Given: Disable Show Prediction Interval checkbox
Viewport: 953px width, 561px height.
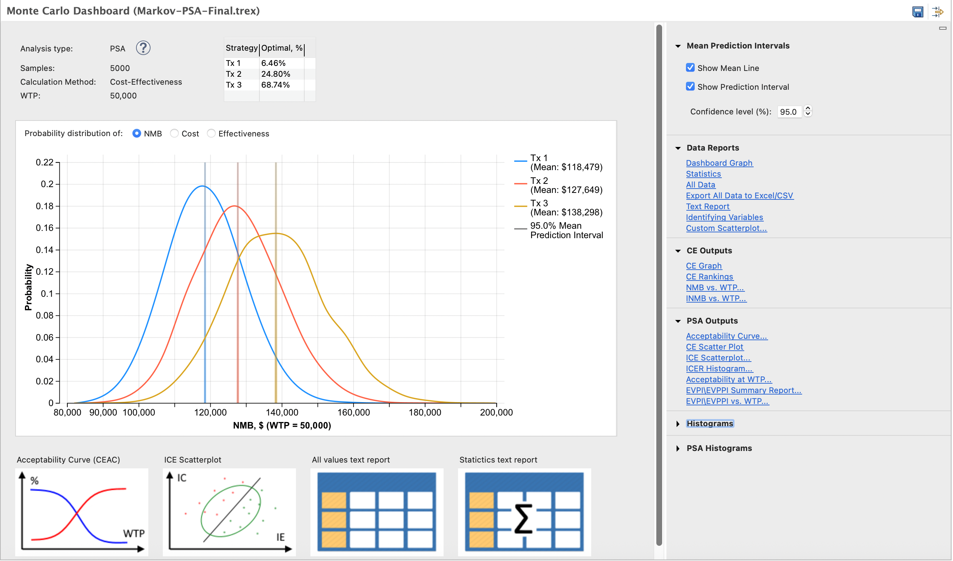Looking at the screenshot, I should pyautogui.click(x=691, y=87).
